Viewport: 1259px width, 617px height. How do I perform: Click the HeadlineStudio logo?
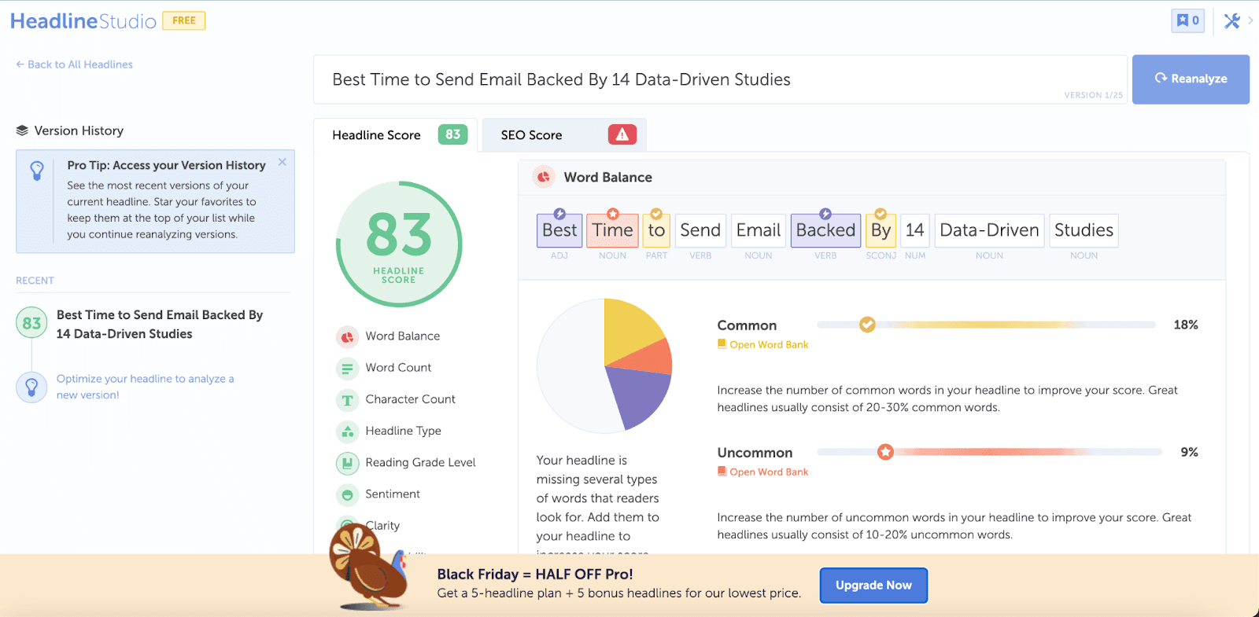coord(83,21)
